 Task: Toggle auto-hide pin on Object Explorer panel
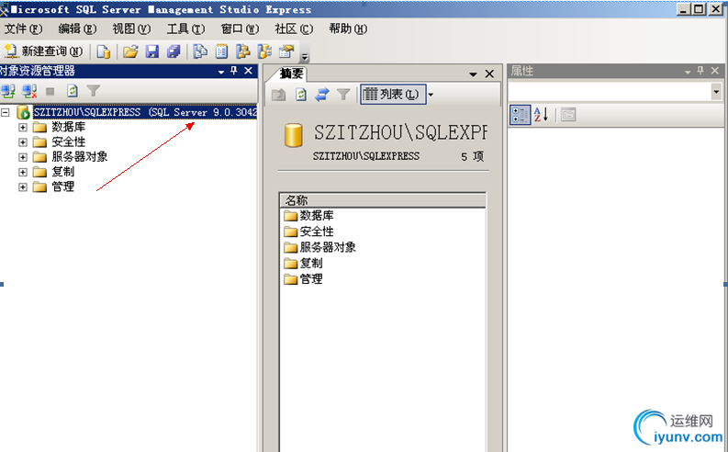tap(234, 71)
